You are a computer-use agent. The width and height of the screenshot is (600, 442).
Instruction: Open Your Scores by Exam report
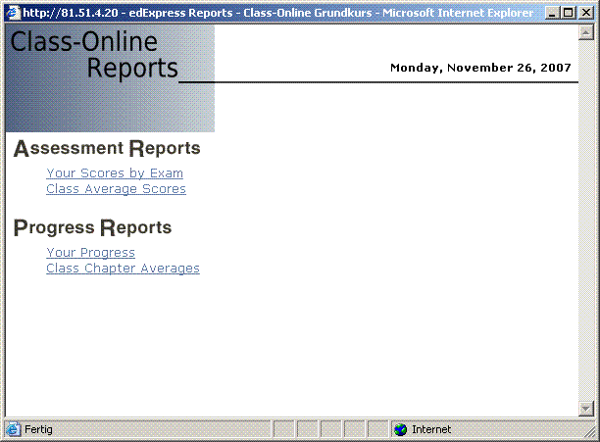pos(115,173)
